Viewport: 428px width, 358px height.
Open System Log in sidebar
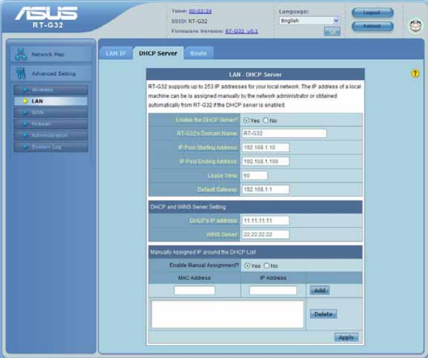coord(51,147)
